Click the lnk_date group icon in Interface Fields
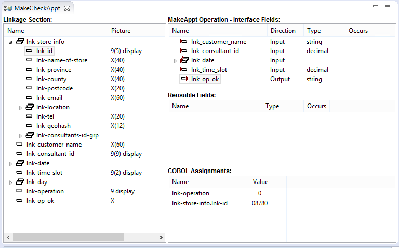This screenshot has width=399, height=248. (x=184, y=60)
